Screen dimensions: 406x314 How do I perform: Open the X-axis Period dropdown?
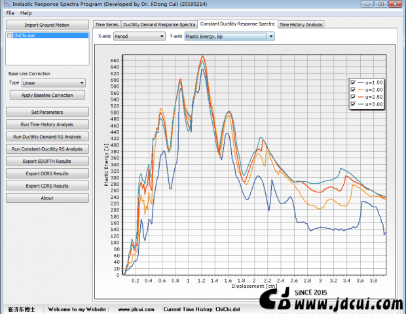pyautogui.click(x=139, y=37)
